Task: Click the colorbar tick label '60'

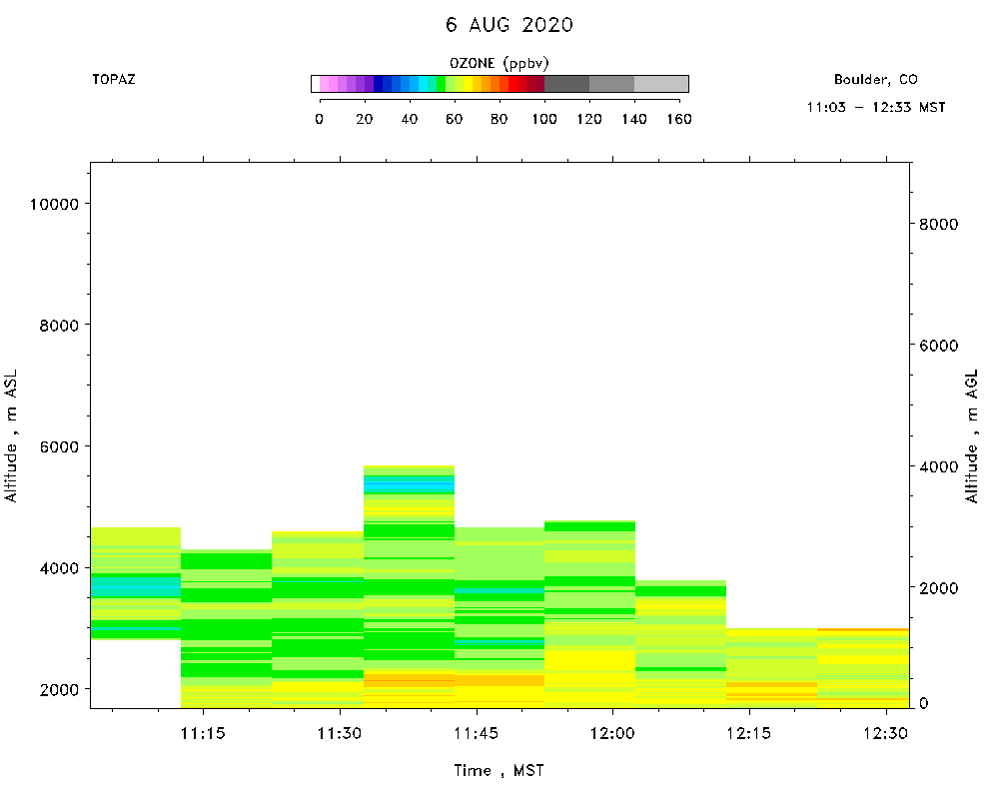Action: point(454,119)
